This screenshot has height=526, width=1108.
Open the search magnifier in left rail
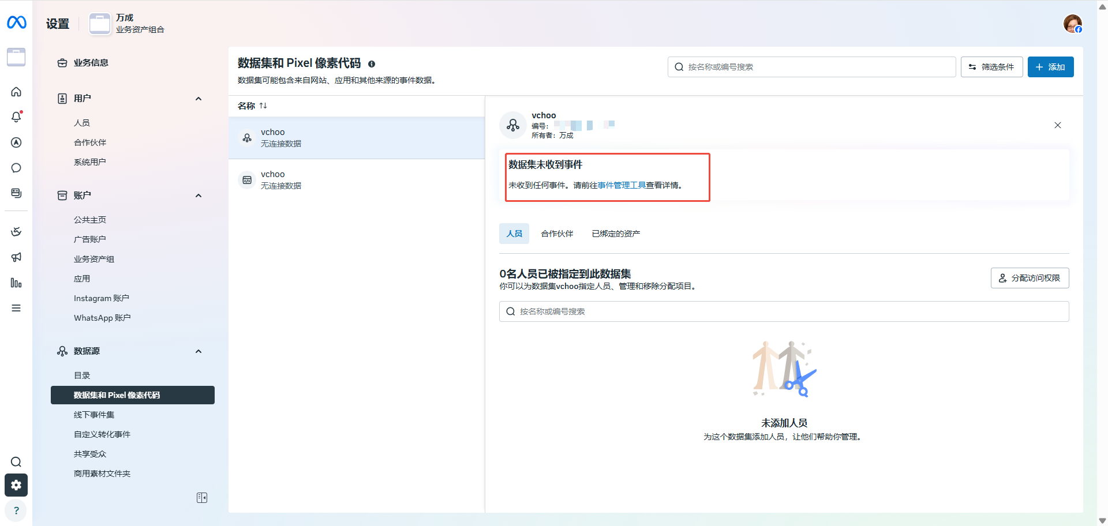(16, 462)
